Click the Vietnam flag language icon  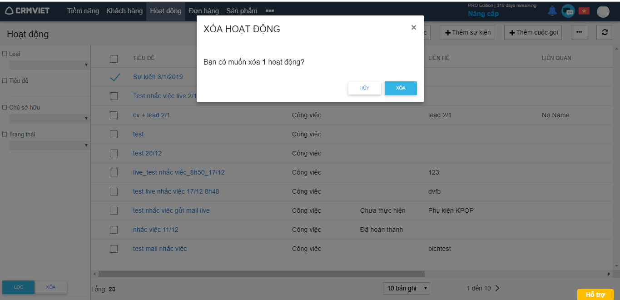584,11
